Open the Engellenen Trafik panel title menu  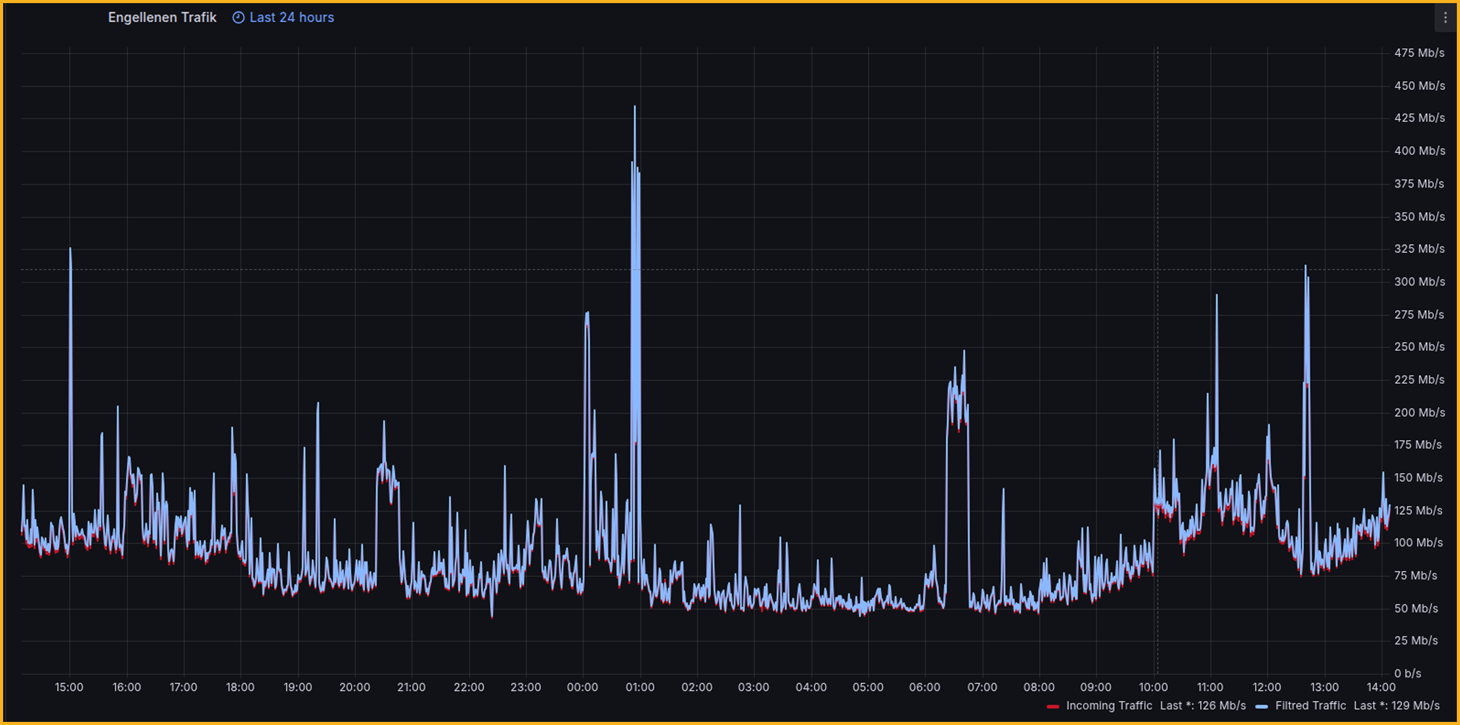pos(162,17)
